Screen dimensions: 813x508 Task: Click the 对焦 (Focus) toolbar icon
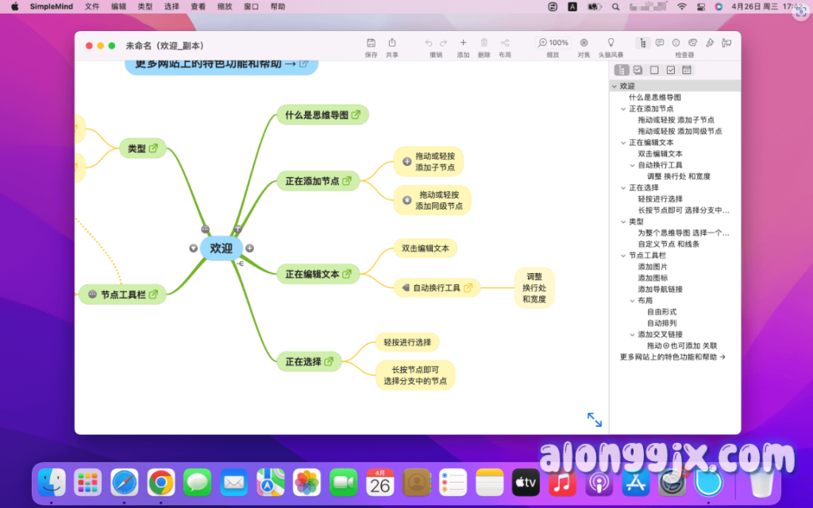pyautogui.click(x=584, y=43)
